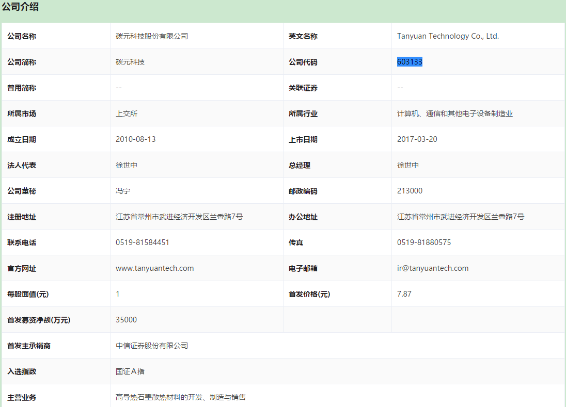The width and height of the screenshot is (566, 407).
Task: Click the board secretary name 冯宁
Action: (123, 191)
